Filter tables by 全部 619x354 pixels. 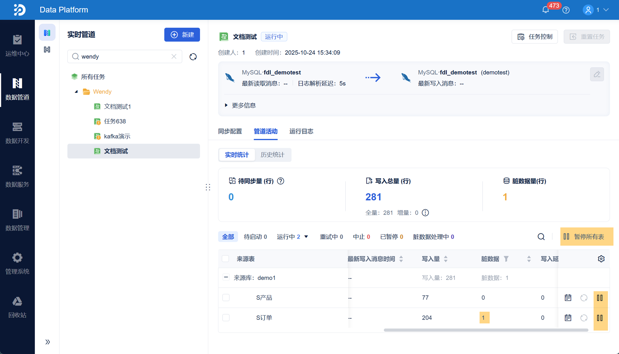[228, 237]
